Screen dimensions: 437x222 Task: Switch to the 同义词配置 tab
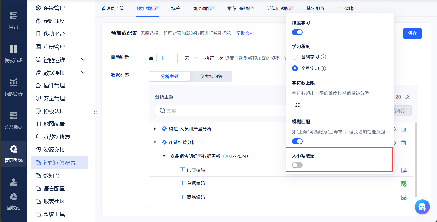click(x=204, y=9)
